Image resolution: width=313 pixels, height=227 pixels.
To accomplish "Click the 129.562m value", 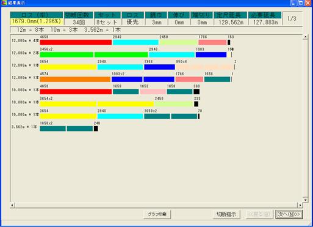I will 231,22.
